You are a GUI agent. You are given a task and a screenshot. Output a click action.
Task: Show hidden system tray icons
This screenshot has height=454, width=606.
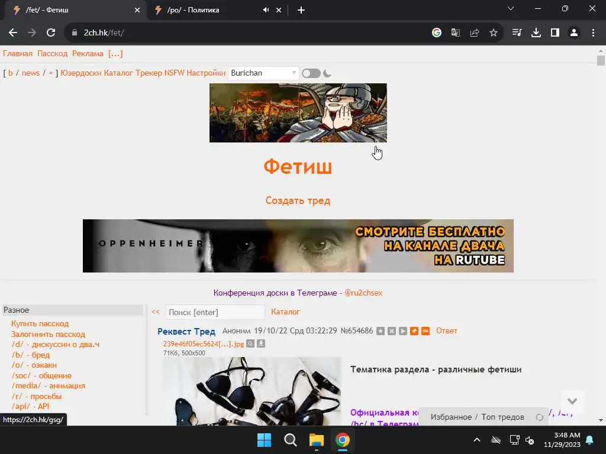point(477,440)
